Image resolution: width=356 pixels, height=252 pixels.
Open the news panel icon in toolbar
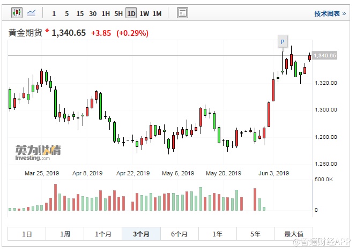[x=182, y=13]
